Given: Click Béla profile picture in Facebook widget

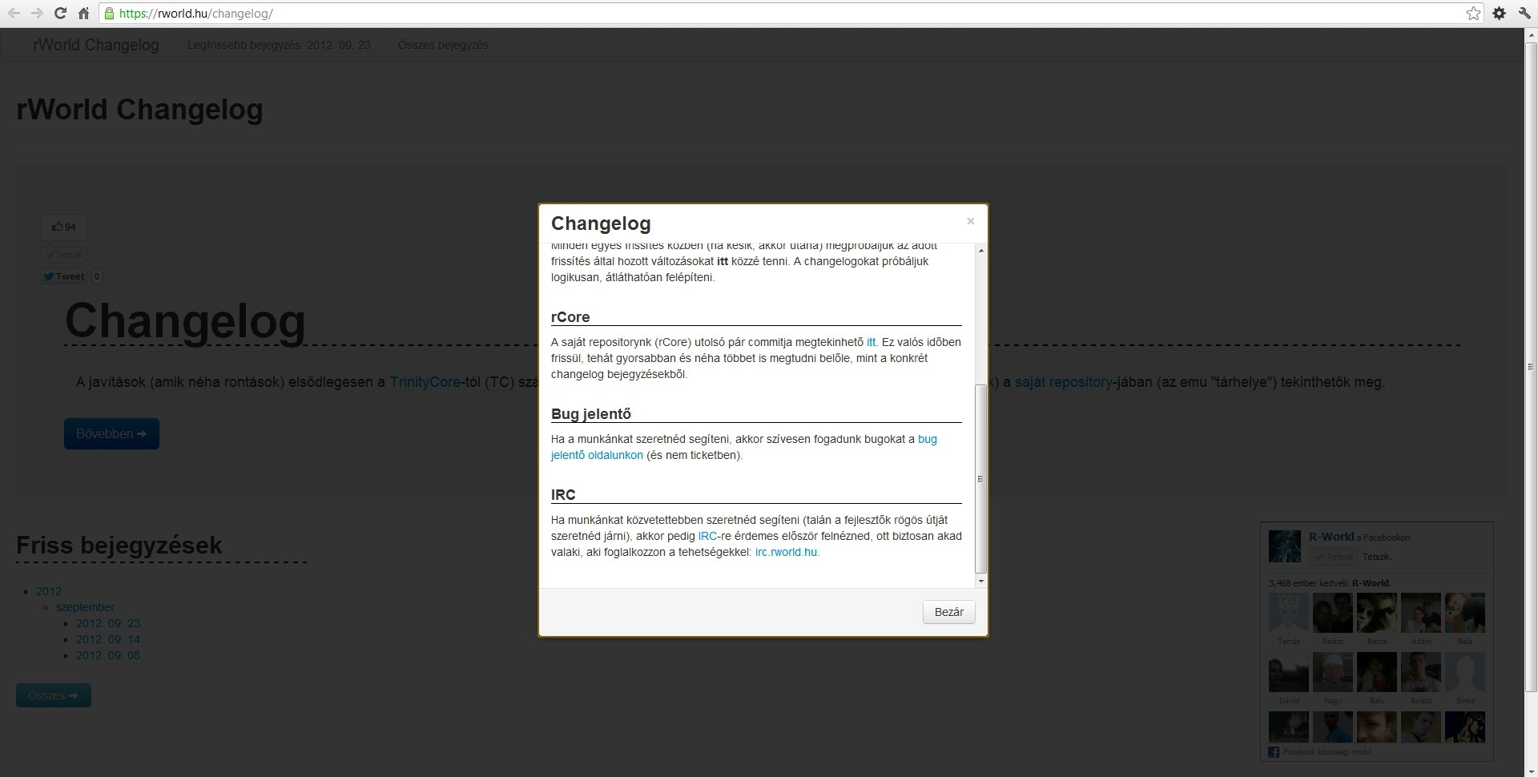Looking at the screenshot, I should coord(1465,613).
